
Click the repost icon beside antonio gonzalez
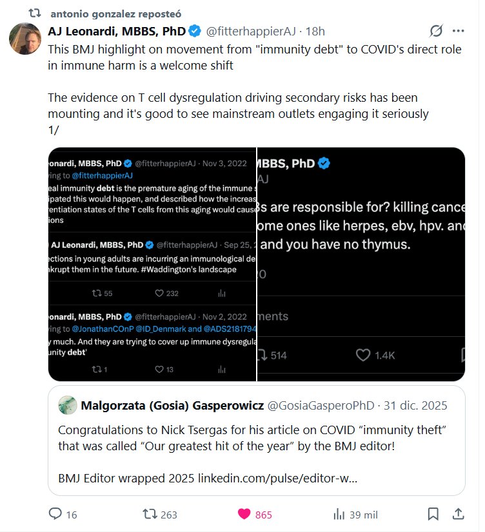(x=37, y=13)
